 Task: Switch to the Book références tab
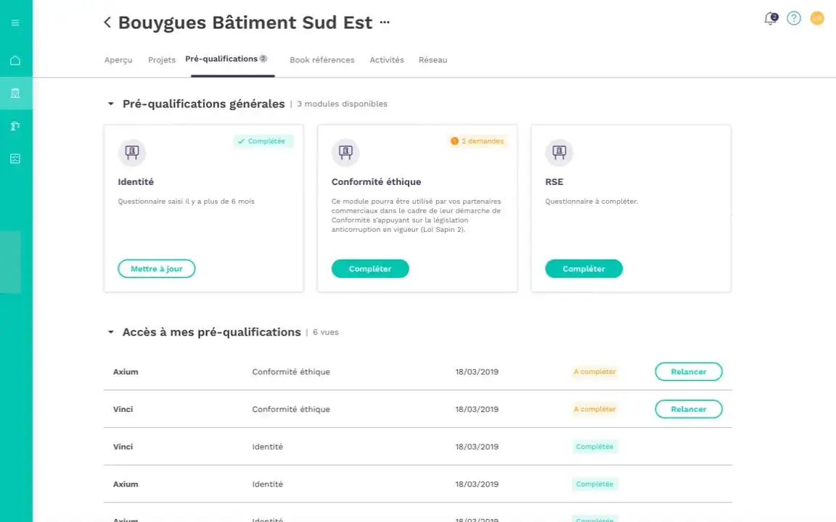[322, 60]
